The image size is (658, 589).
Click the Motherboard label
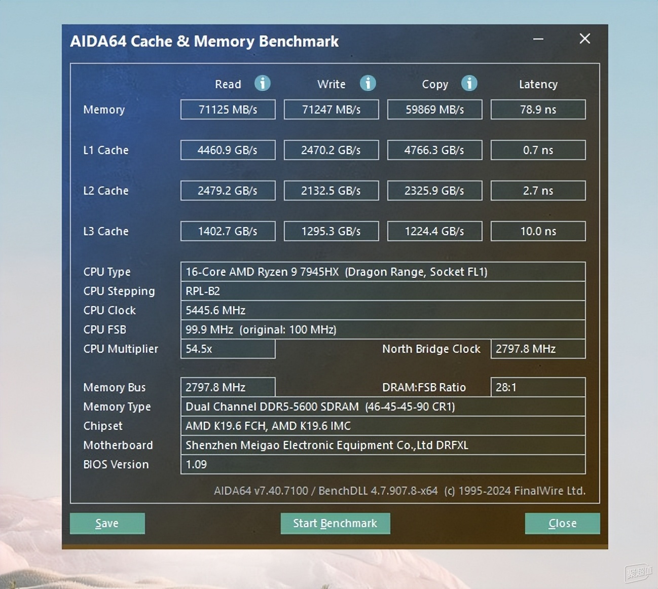[x=118, y=445]
